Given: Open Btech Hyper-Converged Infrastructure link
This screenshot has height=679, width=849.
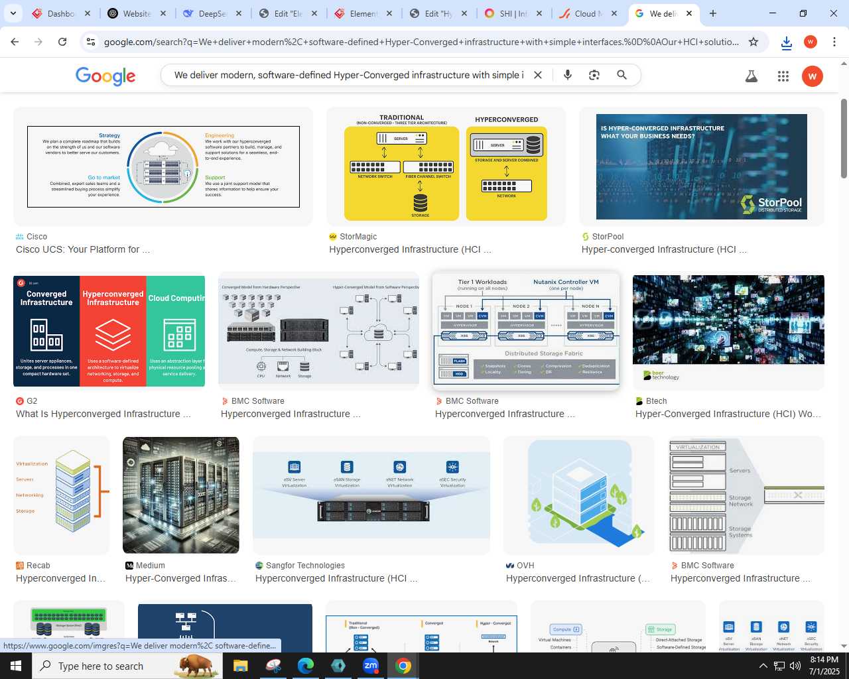Looking at the screenshot, I should 728,414.
